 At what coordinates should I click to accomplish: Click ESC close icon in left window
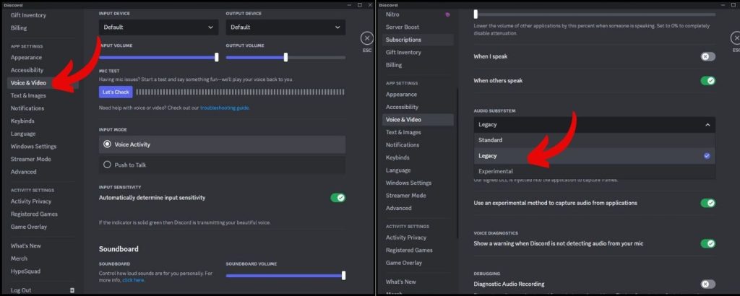366,39
